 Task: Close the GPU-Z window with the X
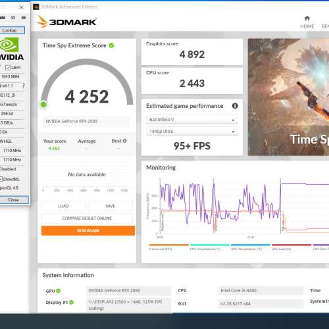click(x=21, y=7)
